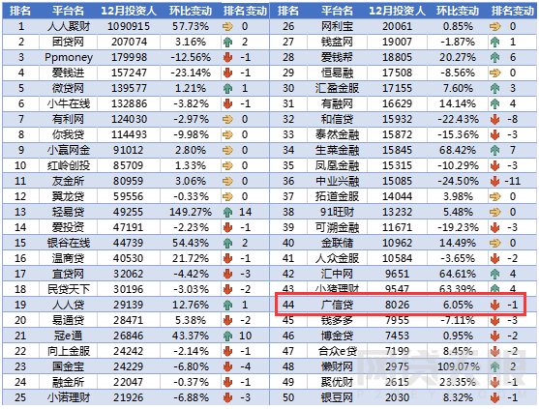539x409 pixels.
Task: Select the platform name 凤凰金融
Action: pos(337,165)
